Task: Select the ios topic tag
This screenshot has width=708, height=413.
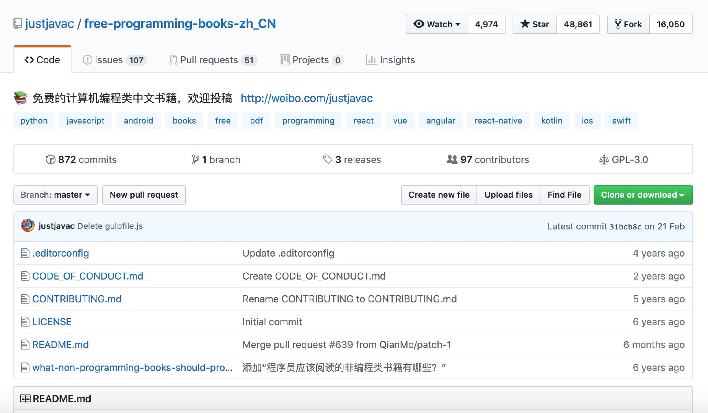Action: (587, 121)
